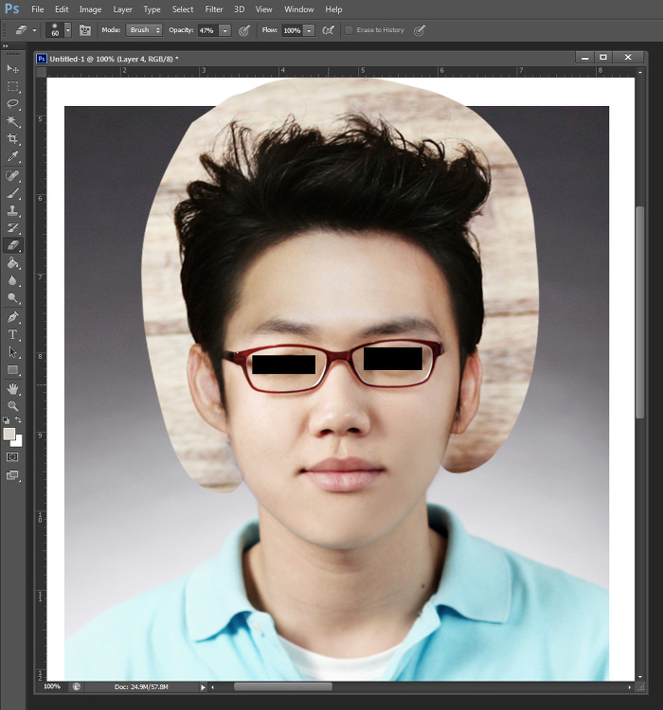
Task: Select the Magic Wand tool
Action: [12, 121]
